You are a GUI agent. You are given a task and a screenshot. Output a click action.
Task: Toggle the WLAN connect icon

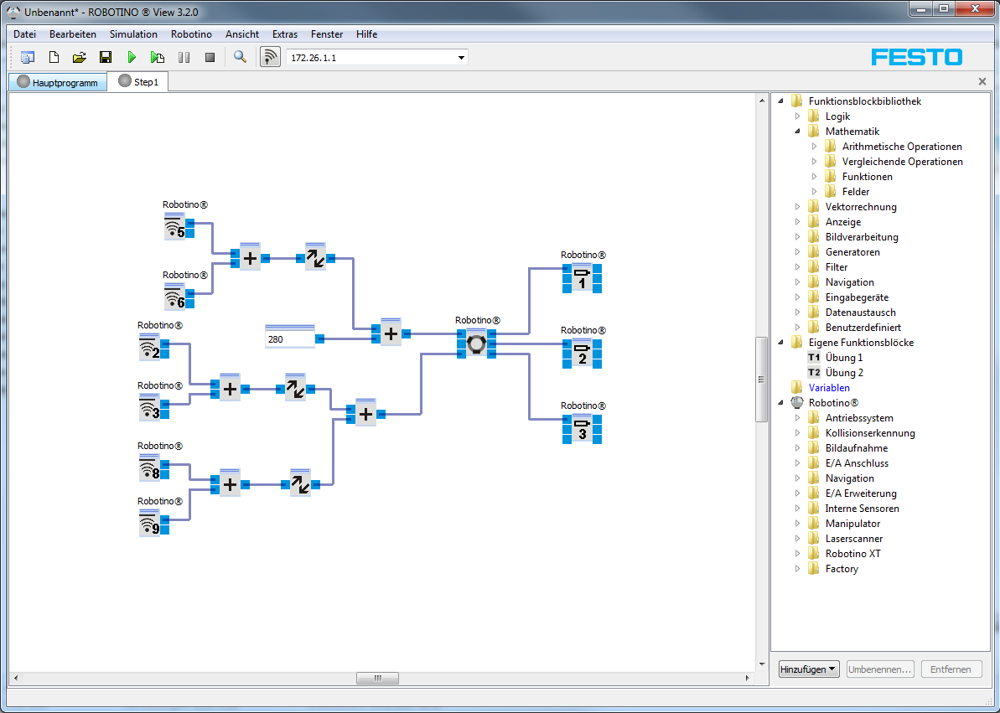click(x=271, y=58)
